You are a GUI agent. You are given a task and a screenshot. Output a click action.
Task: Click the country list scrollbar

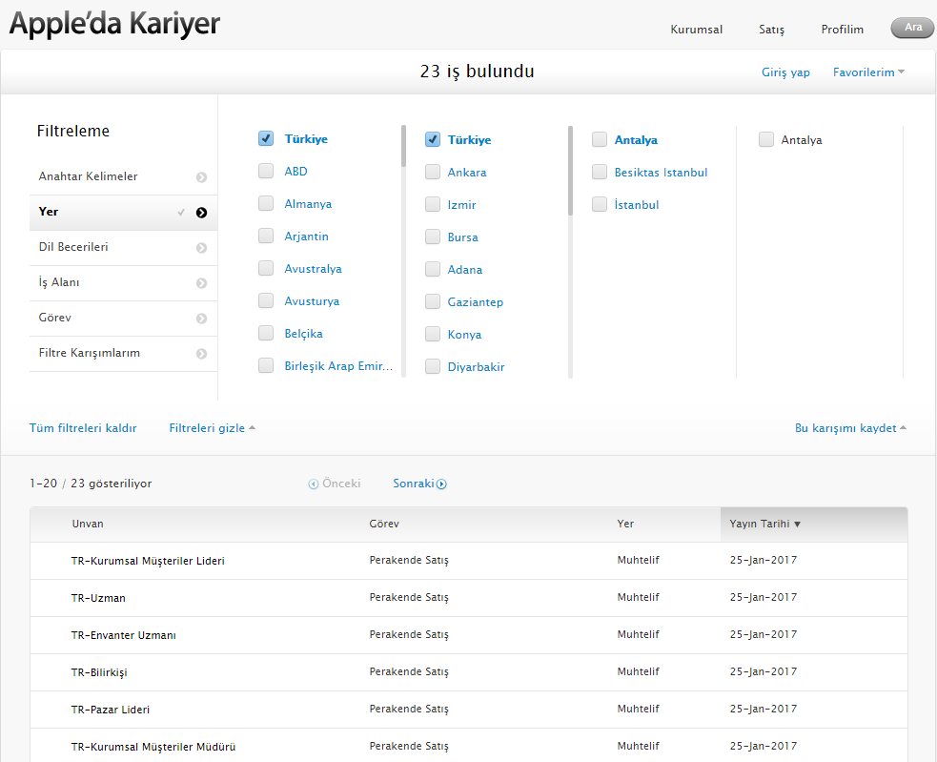click(403, 146)
